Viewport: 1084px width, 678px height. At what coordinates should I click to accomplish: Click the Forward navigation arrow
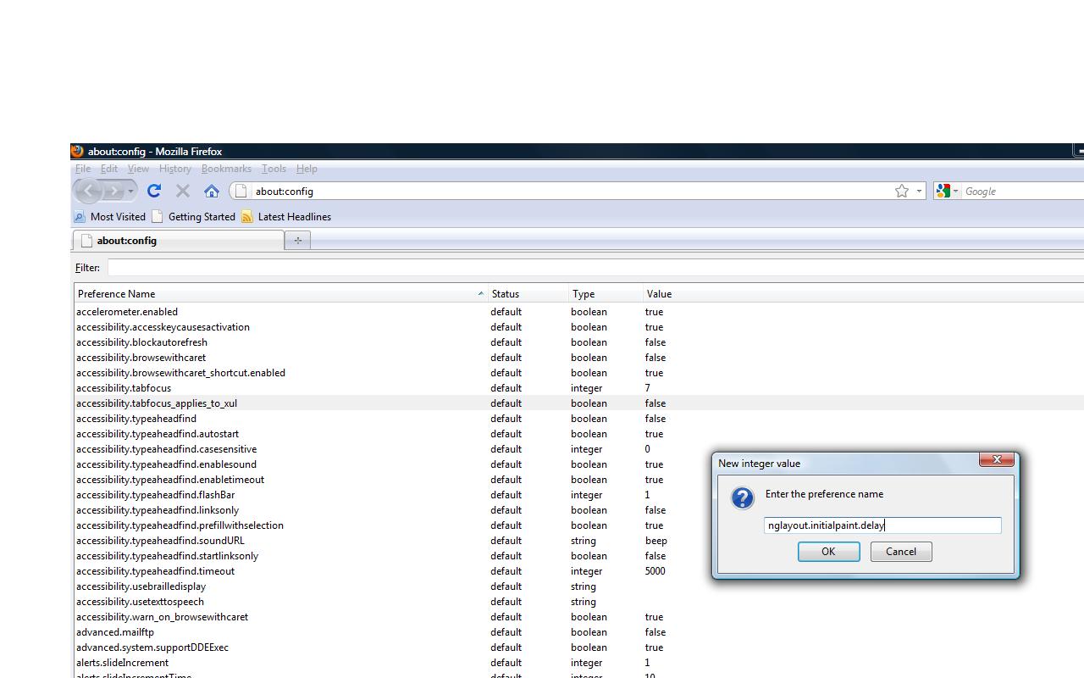(x=114, y=191)
